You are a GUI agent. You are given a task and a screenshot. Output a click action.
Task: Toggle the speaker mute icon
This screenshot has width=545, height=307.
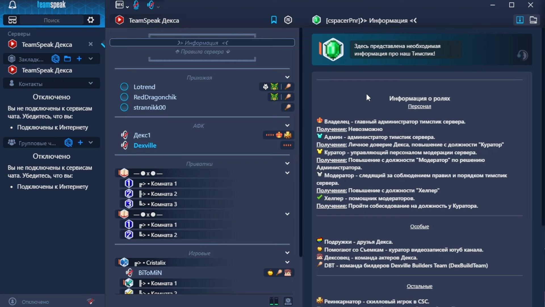point(151,5)
